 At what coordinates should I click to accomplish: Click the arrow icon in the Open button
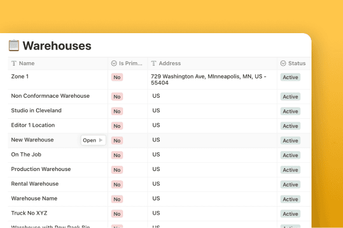tap(100, 140)
